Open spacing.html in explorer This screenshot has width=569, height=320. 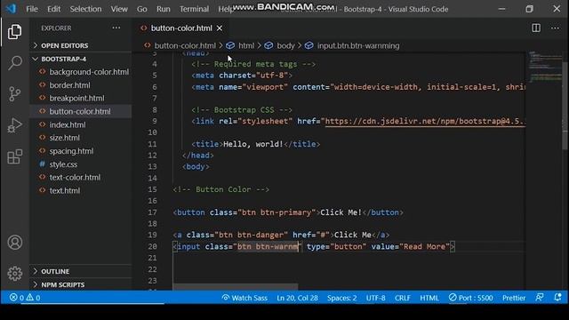point(81,151)
